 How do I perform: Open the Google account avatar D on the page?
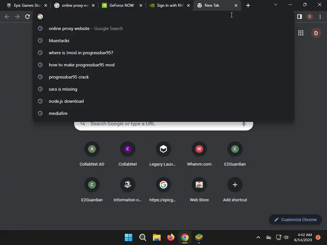pos(316,33)
